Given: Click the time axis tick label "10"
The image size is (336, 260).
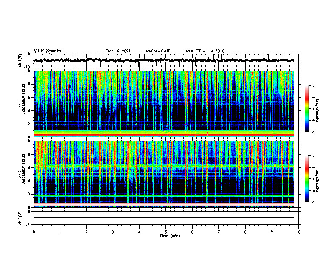Looking at the screenshot, I should point(298,232).
